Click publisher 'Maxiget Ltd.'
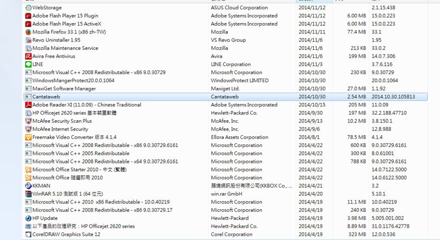The image size is (440, 240). point(225,88)
